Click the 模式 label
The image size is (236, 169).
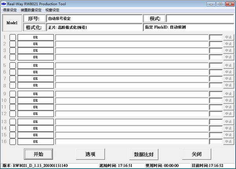point(154,18)
